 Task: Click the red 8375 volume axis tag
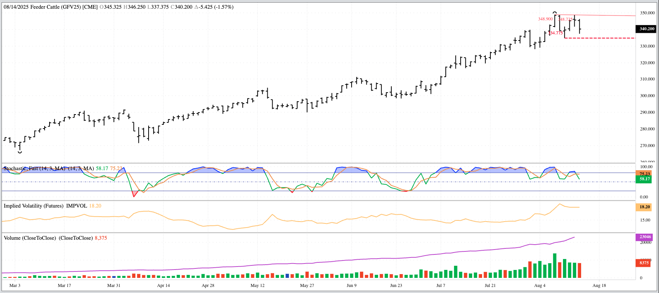coord(644,263)
